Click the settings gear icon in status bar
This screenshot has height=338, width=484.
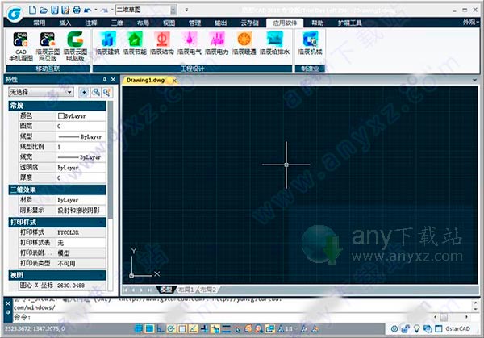coord(394,329)
